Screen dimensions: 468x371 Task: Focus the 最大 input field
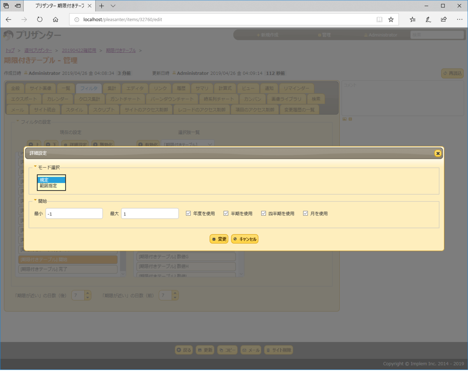pyautogui.click(x=150, y=214)
